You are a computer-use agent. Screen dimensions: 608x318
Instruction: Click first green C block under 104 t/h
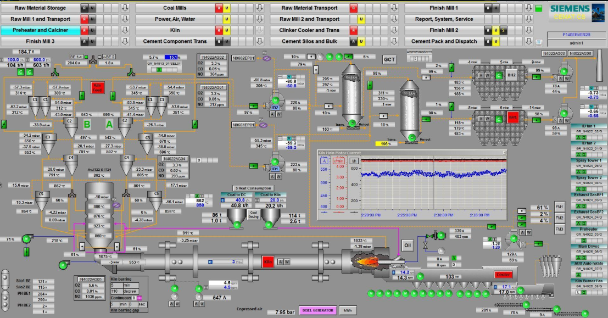pos(20,72)
